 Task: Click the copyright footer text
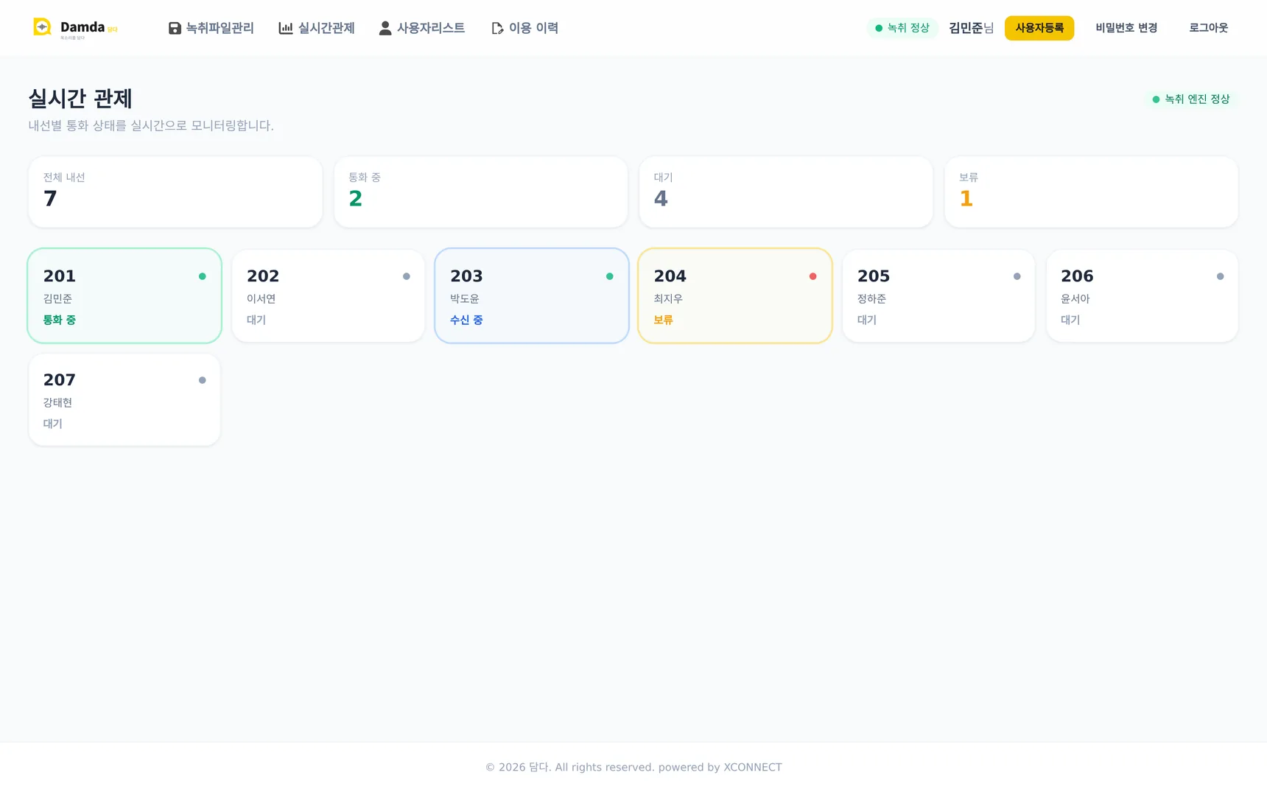point(633,767)
